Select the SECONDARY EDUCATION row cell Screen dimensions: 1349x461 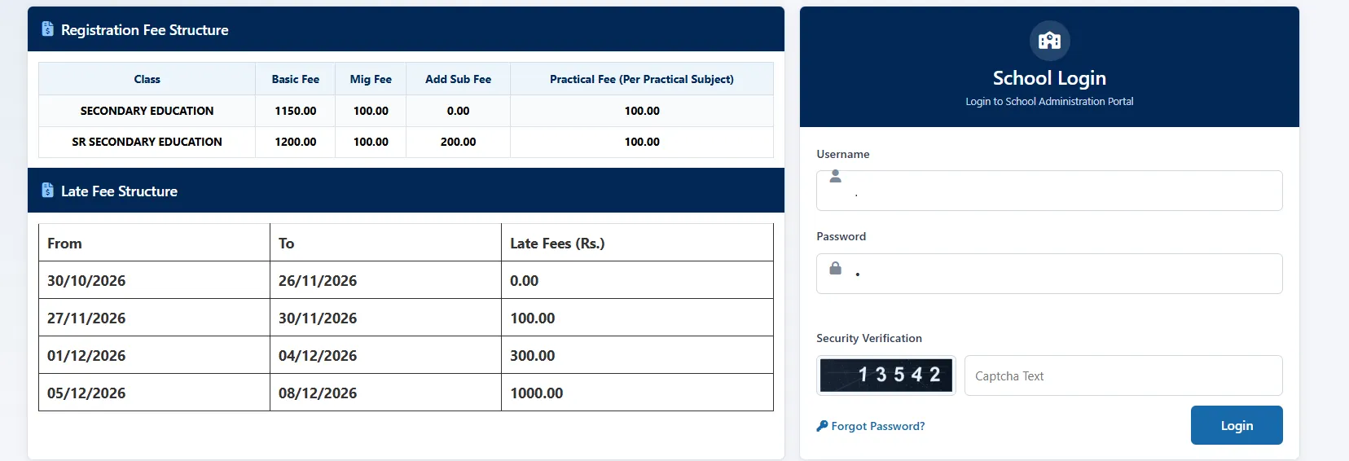[x=147, y=111]
